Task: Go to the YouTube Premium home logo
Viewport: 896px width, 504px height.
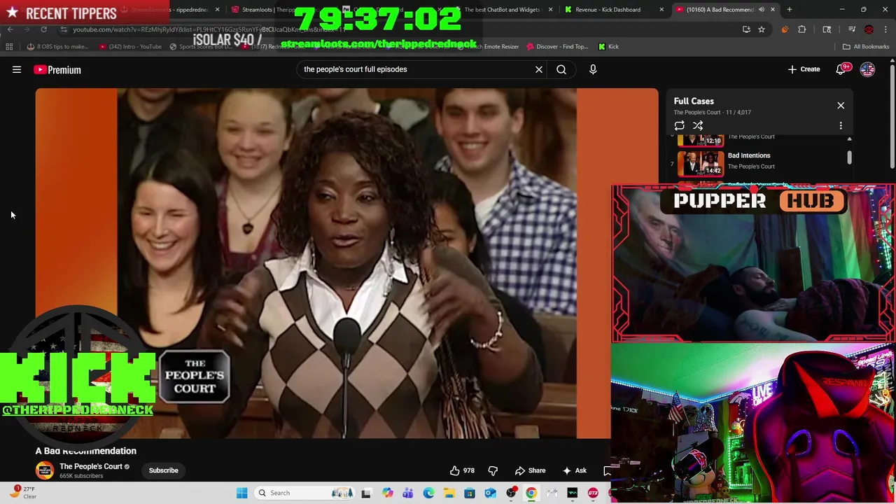Action: 57,69
